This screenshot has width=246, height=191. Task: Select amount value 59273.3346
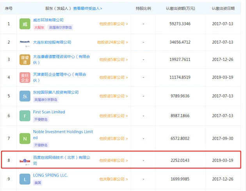[x=180, y=24]
